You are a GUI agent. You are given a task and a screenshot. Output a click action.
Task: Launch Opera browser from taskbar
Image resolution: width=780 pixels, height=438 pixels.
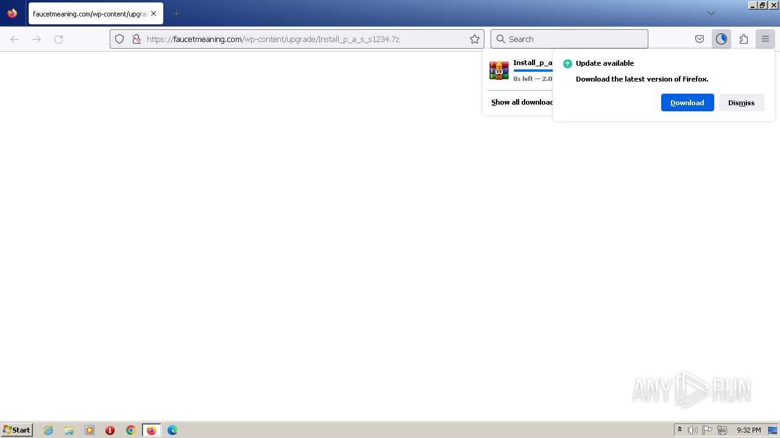[x=110, y=430]
